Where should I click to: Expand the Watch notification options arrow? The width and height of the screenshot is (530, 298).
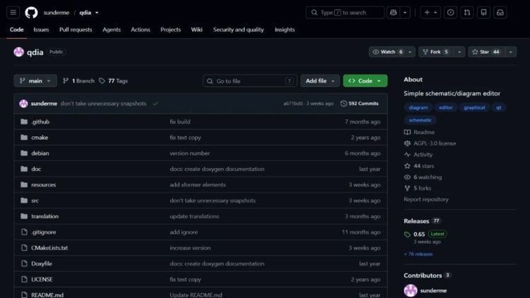[410, 52]
